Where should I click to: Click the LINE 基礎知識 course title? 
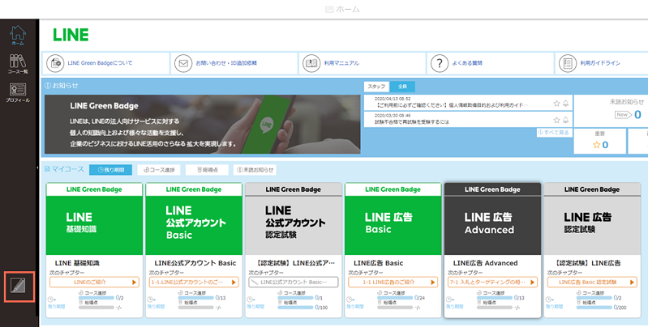[77, 263]
